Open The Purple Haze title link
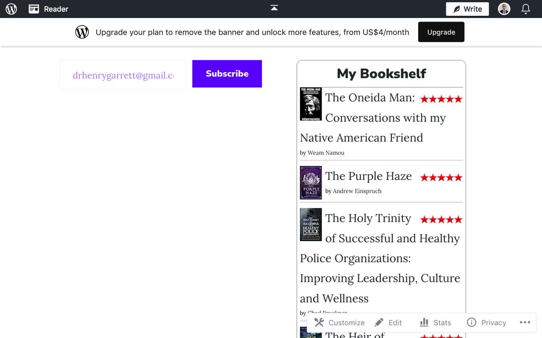The width and height of the screenshot is (542, 338). pyautogui.click(x=369, y=176)
